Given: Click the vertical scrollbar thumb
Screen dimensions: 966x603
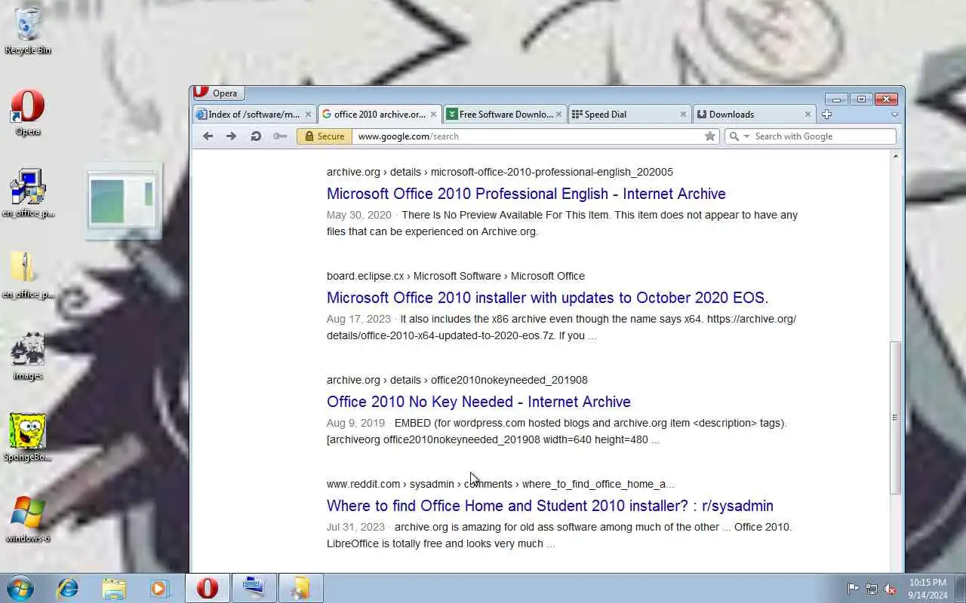Looking at the screenshot, I should pos(895,418).
